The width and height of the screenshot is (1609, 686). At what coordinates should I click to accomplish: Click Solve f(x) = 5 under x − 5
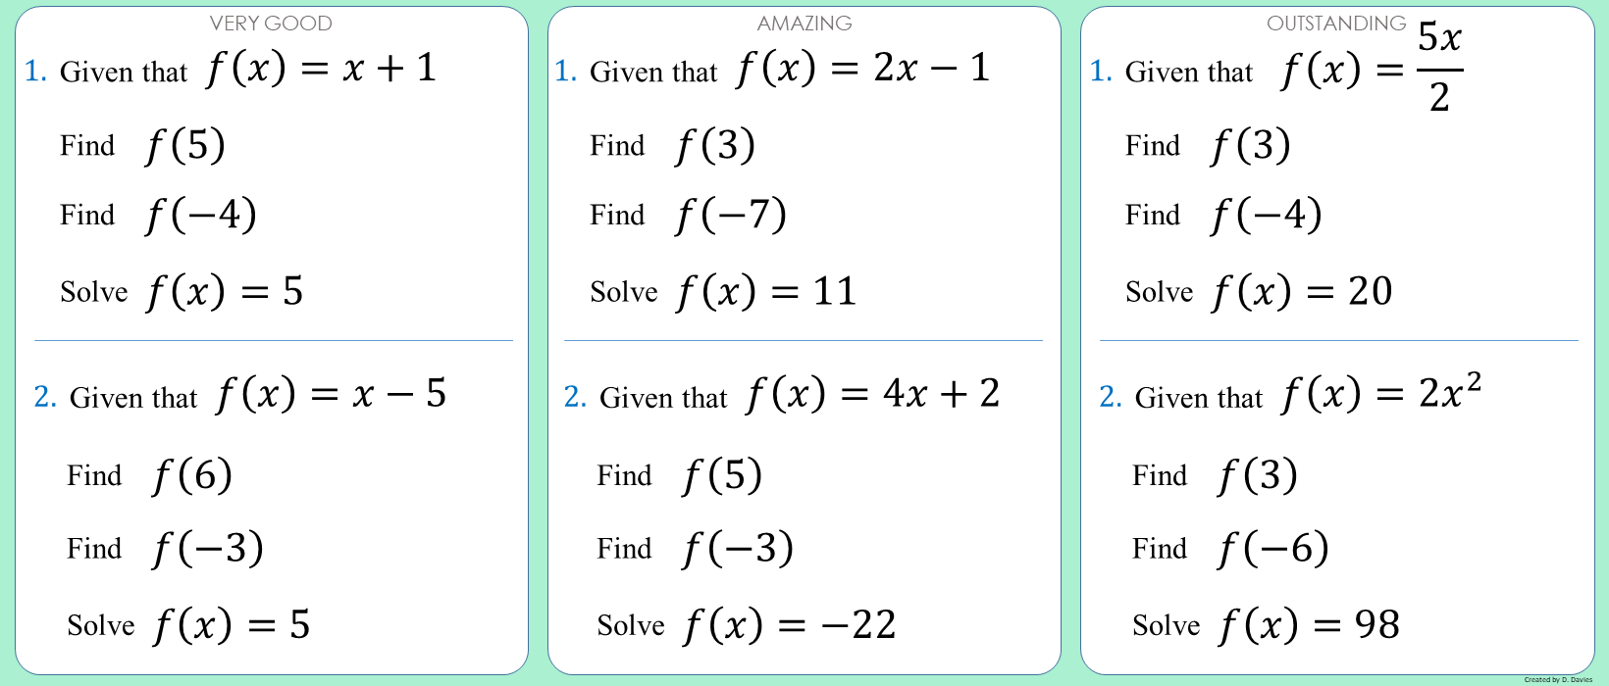[188, 625]
